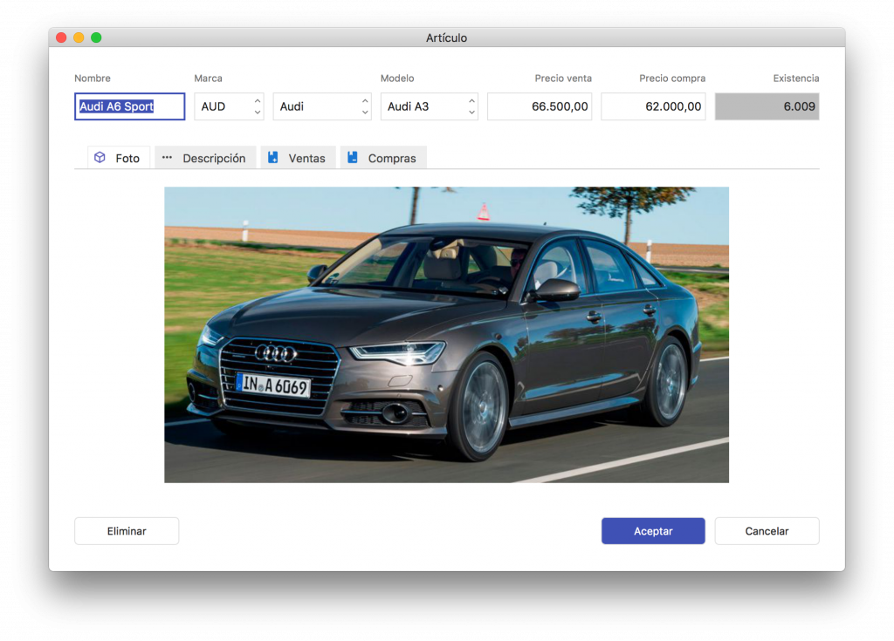Click the Audi car photo
Screen dimensions: 894x641
[446, 334]
